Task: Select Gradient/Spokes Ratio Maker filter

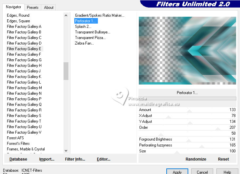Action: point(100,15)
